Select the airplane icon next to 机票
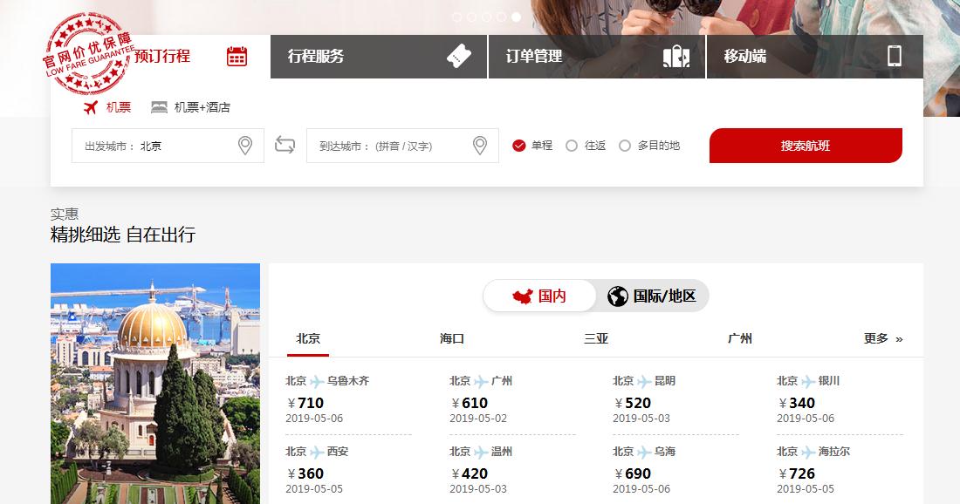960x504 pixels. [92, 106]
